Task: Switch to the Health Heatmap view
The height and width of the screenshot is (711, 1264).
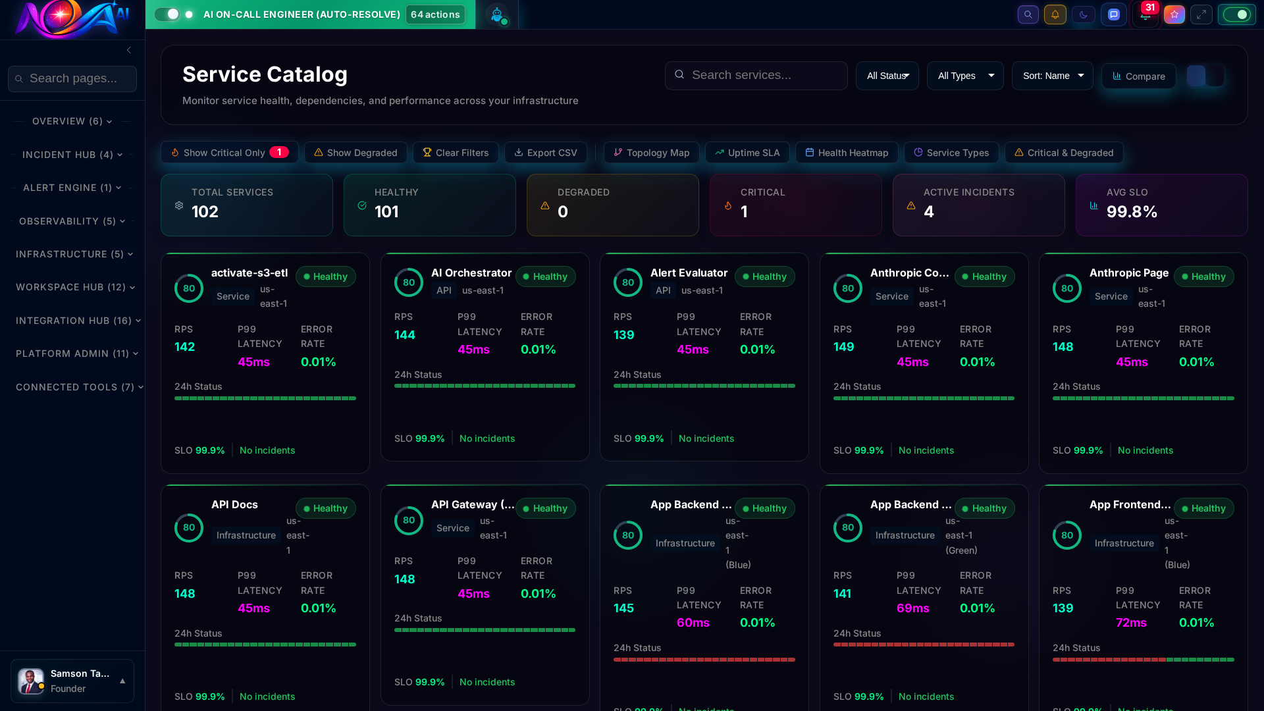Action: [846, 153]
